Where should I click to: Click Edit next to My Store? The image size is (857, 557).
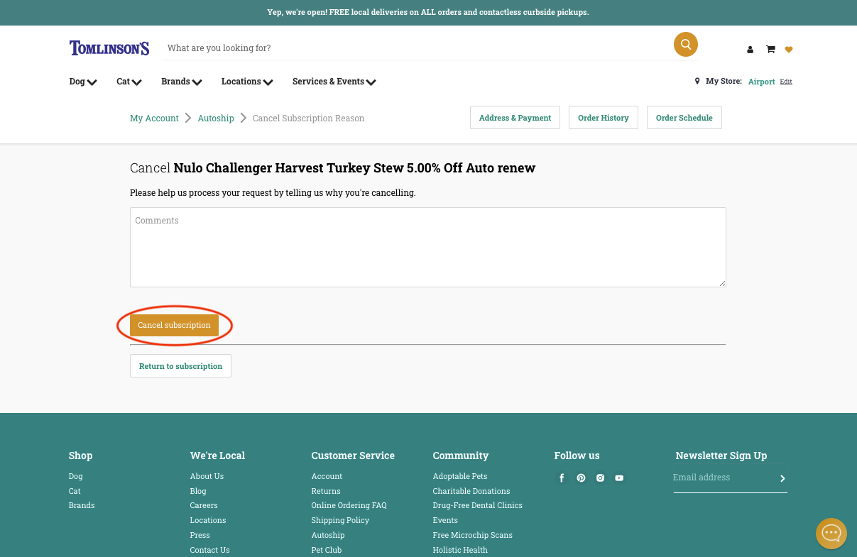(786, 82)
